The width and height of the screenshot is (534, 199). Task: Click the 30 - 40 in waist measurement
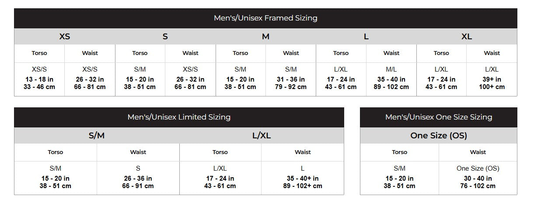point(478,178)
